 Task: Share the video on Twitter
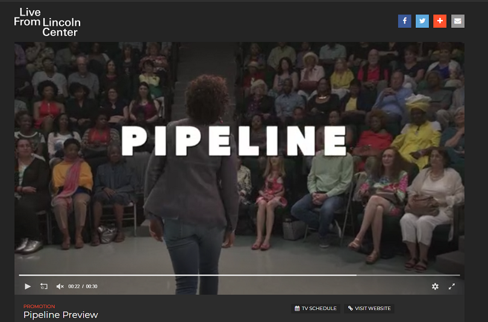click(422, 21)
